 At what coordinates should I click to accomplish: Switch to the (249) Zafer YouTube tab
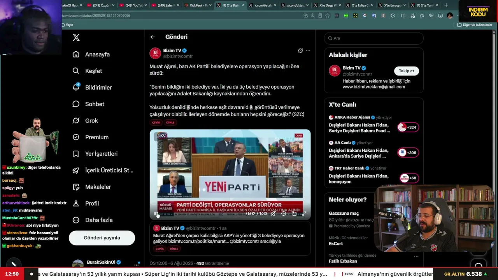pyautogui.click(x=165, y=5)
